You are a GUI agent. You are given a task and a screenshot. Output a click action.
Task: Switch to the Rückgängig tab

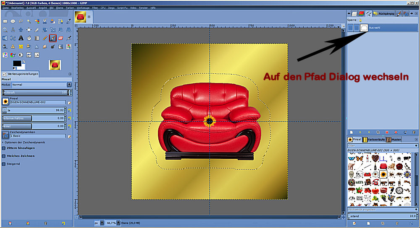383,13
